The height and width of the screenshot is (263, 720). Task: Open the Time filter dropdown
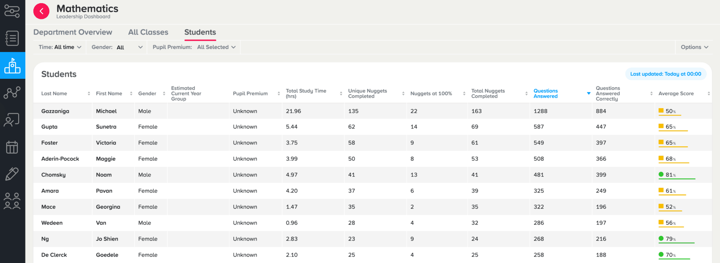(x=60, y=47)
